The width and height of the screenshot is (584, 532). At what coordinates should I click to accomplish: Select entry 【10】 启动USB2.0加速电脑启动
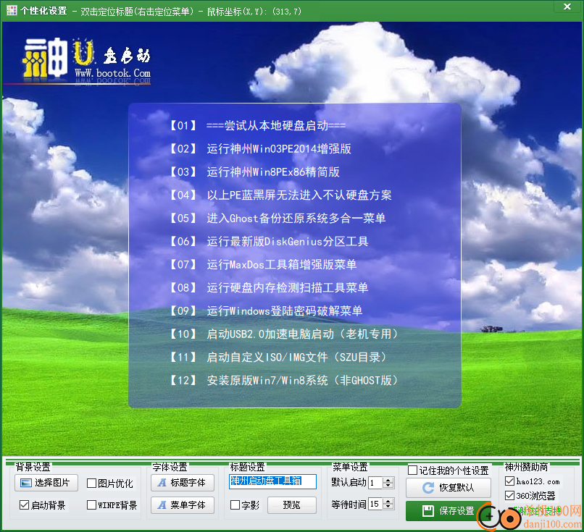coord(284,334)
